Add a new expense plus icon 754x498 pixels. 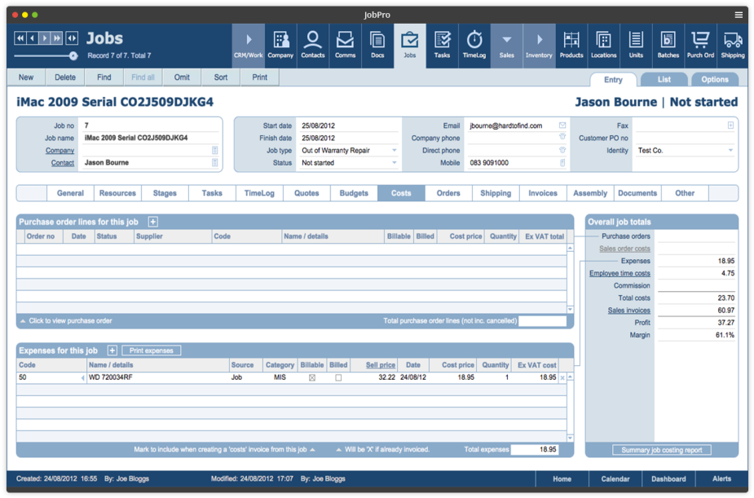tap(112, 350)
